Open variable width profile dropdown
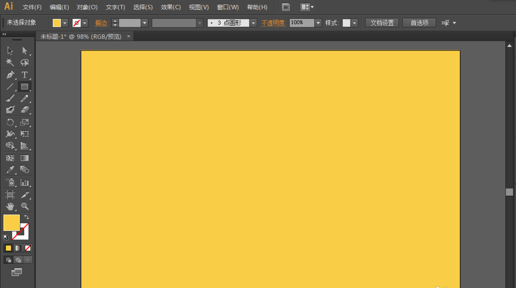 click(199, 23)
